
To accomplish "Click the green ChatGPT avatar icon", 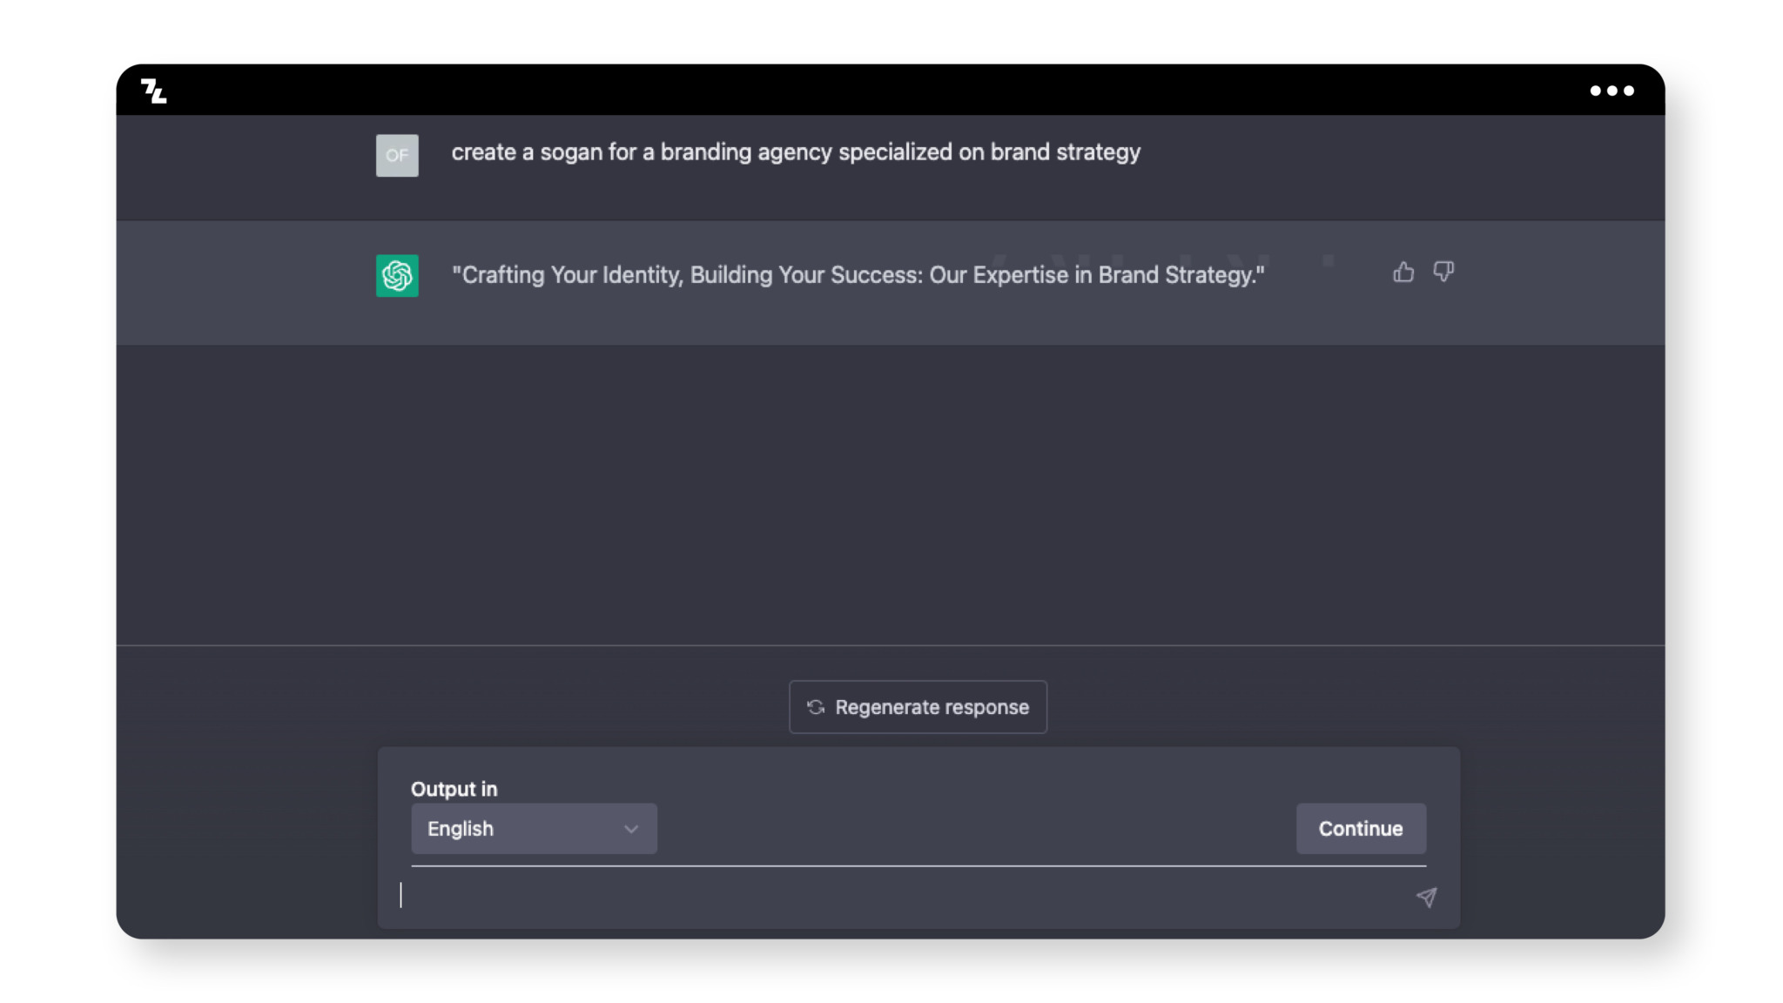I will pos(397,275).
